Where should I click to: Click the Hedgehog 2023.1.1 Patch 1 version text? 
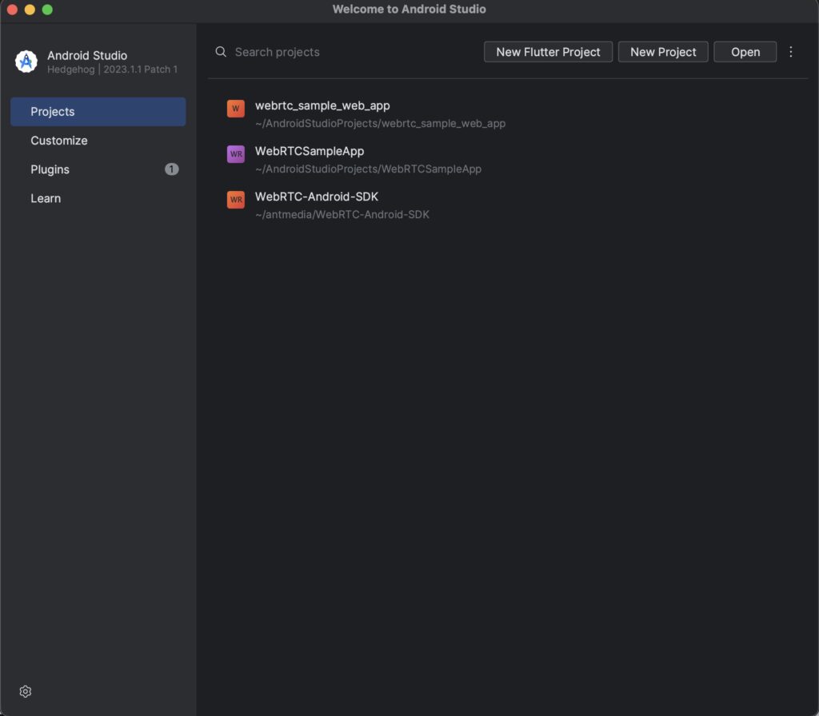[x=112, y=70]
